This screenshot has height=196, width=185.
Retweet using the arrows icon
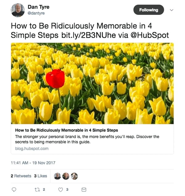pos(37,189)
